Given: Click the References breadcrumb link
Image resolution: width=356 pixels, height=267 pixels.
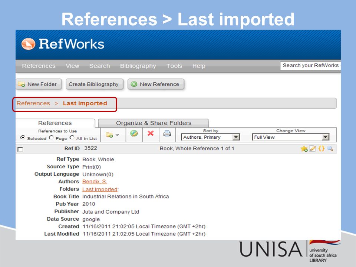Looking at the screenshot, I should (33, 103).
